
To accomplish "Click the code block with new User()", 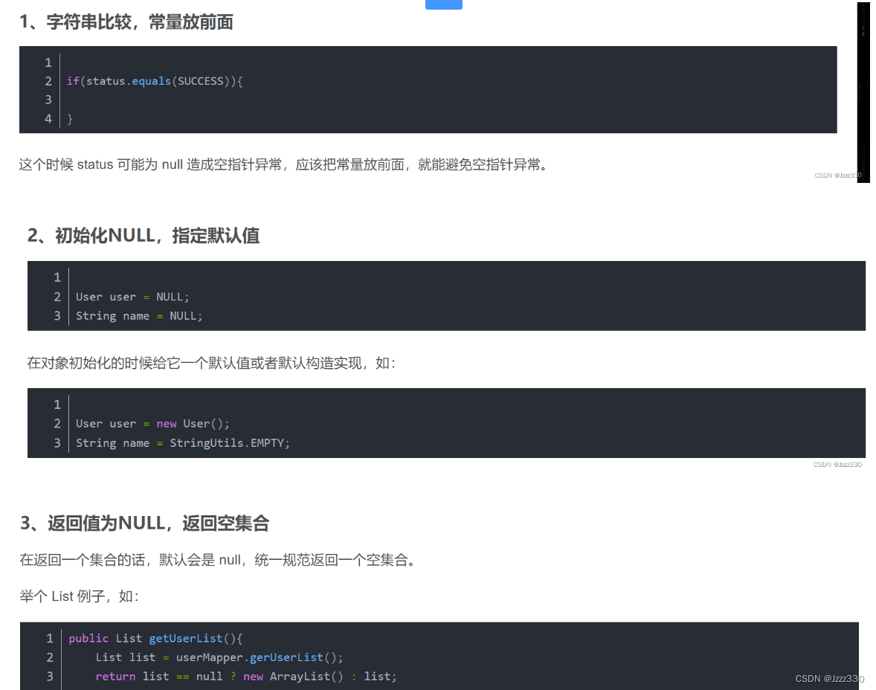I will (x=446, y=423).
